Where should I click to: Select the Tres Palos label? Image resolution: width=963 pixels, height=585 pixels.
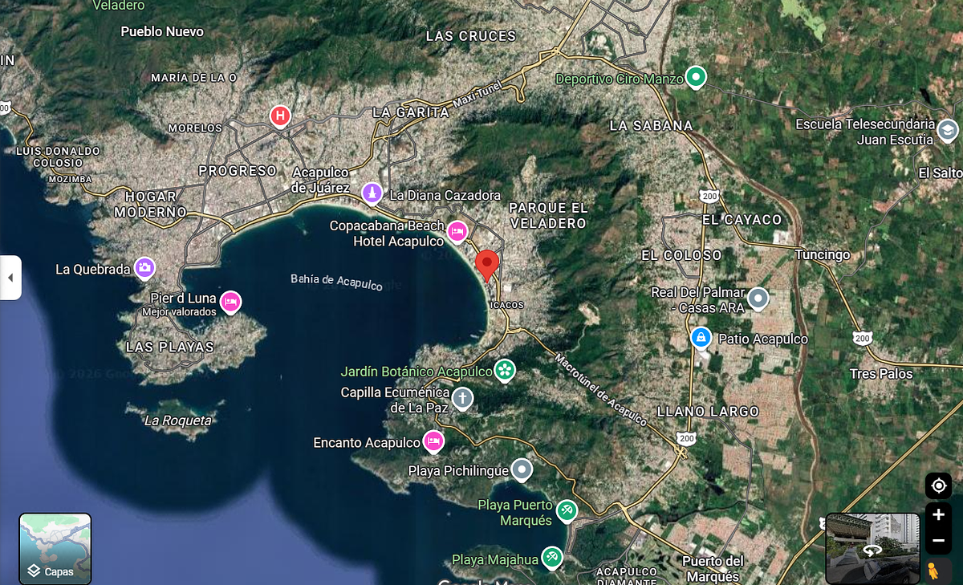(x=881, y=374)
